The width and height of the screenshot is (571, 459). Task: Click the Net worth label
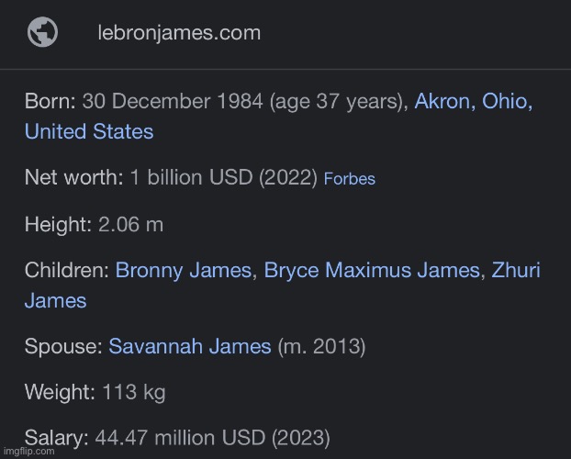73,178
